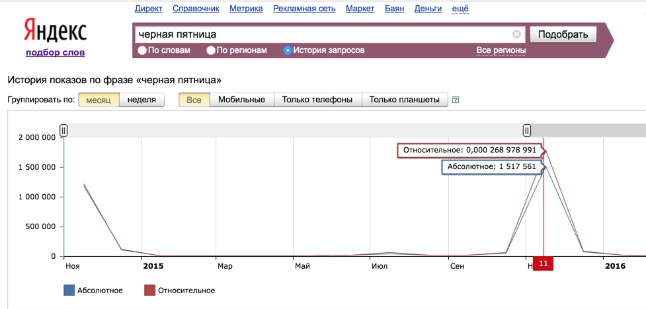This screenshot has height=309, width=646.
Task: Click the Яндекс logo
Action: click(55, 30)
